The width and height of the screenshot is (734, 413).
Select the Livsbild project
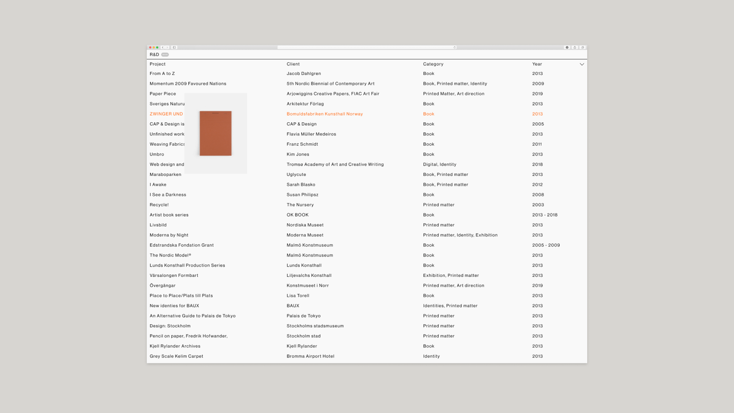click(158, 225)
